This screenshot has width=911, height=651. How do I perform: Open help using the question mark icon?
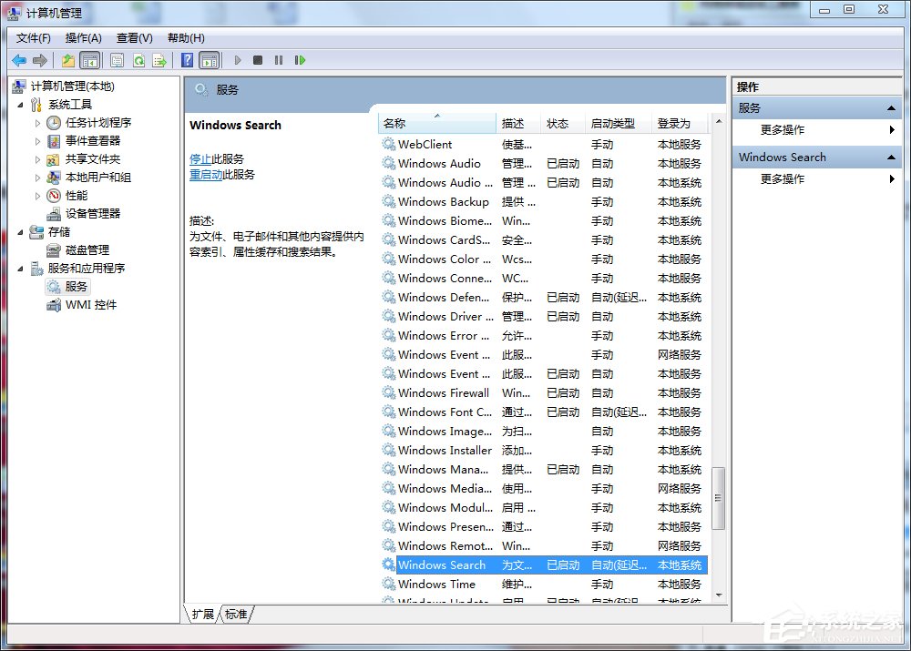coord(185,60)
